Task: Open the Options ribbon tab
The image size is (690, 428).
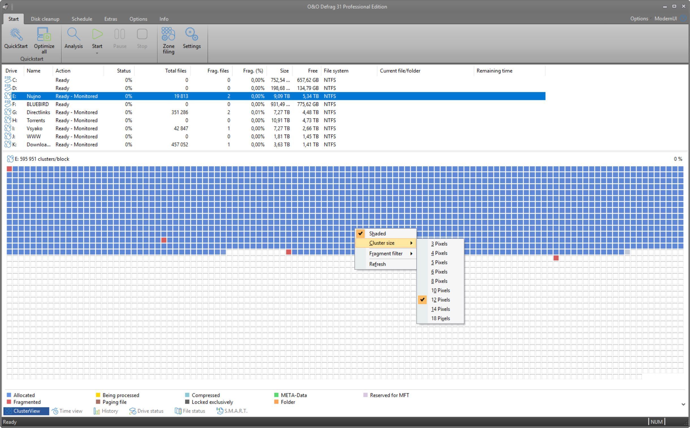Action: point(138,19)
